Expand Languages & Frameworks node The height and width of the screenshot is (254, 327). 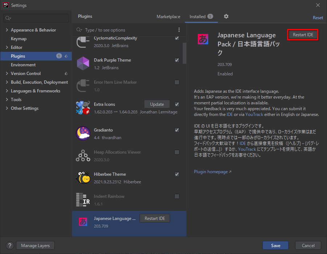(x=7, y=91)
